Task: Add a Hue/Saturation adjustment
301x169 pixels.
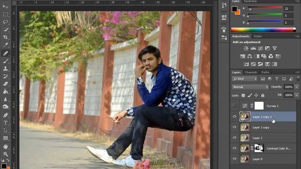Action: [243, 56]
